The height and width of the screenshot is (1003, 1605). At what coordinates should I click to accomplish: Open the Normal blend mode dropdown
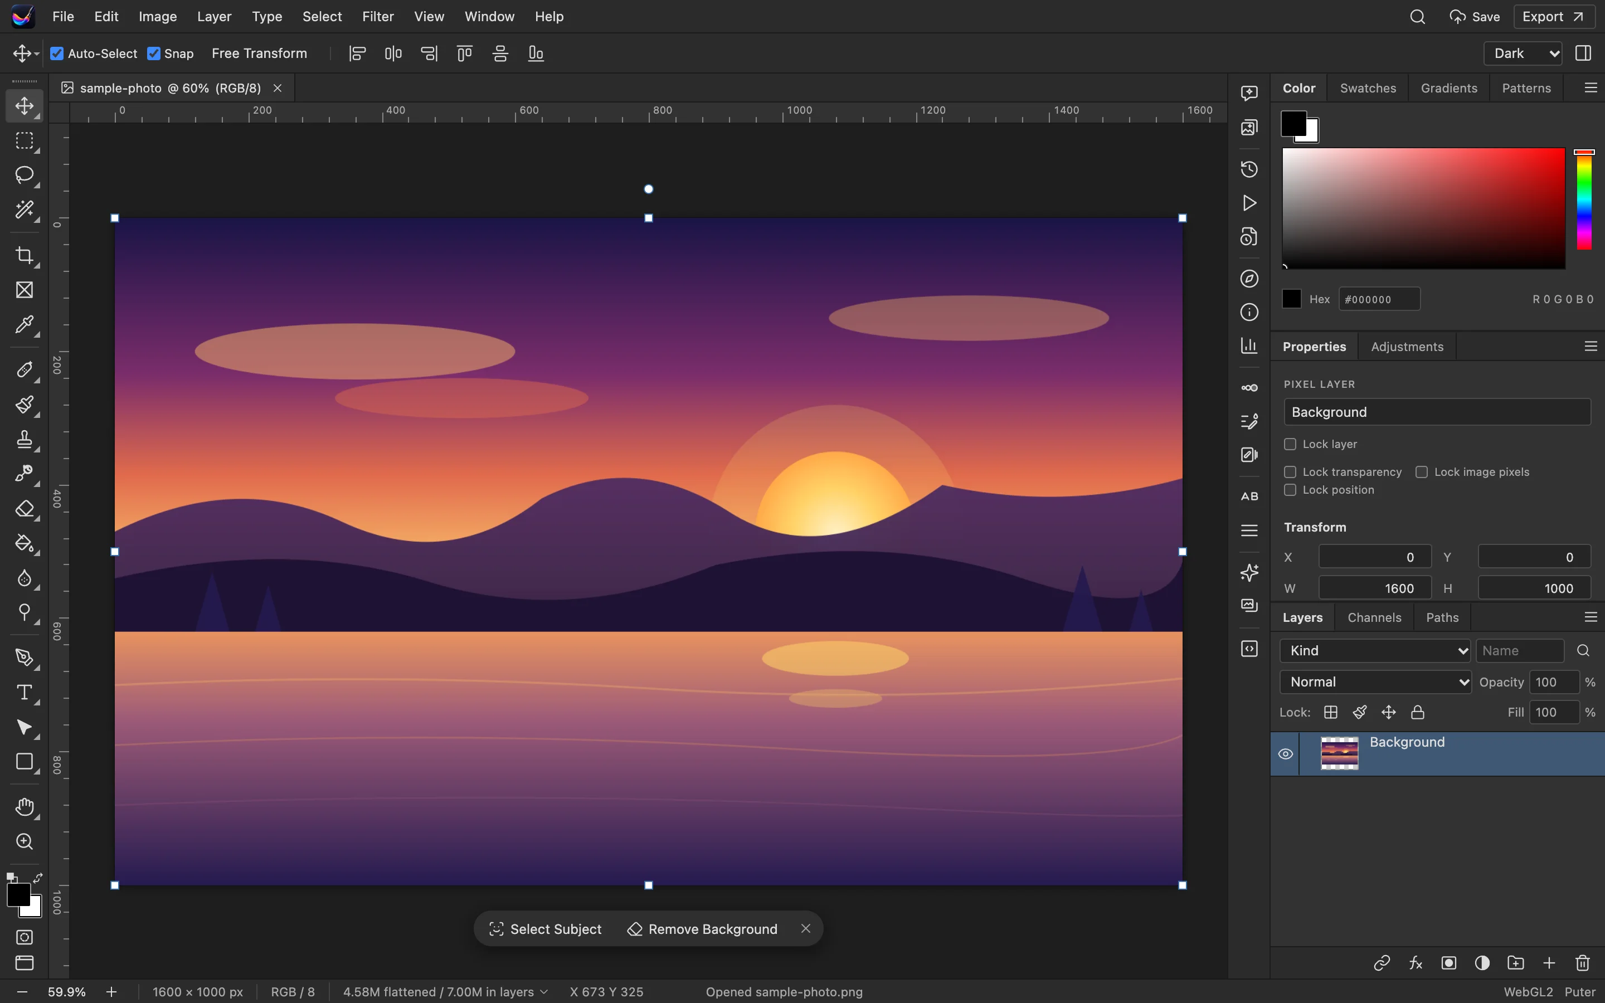click(1375, 682)
